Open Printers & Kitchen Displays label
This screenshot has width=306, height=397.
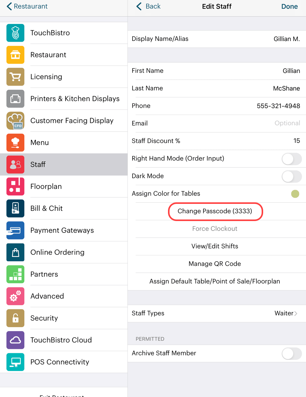point(75,99)
